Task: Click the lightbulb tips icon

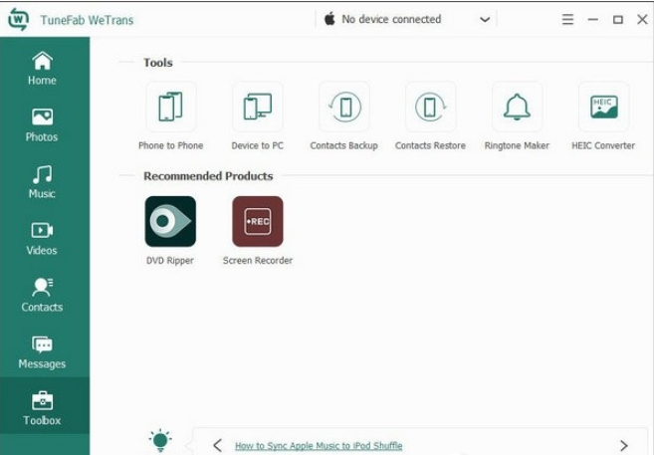Action: point(159,439)
